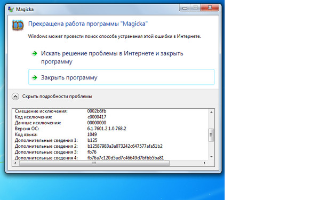This screenshot has height=200, width=320.
Task: Click the green arrow beside "Закрыть программу"
Action: tap(35, 77)
